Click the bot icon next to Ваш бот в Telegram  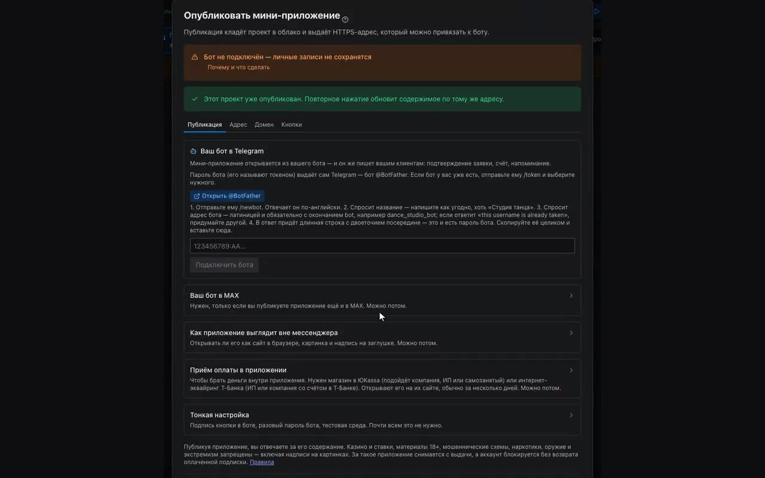[x=194, y=151]
